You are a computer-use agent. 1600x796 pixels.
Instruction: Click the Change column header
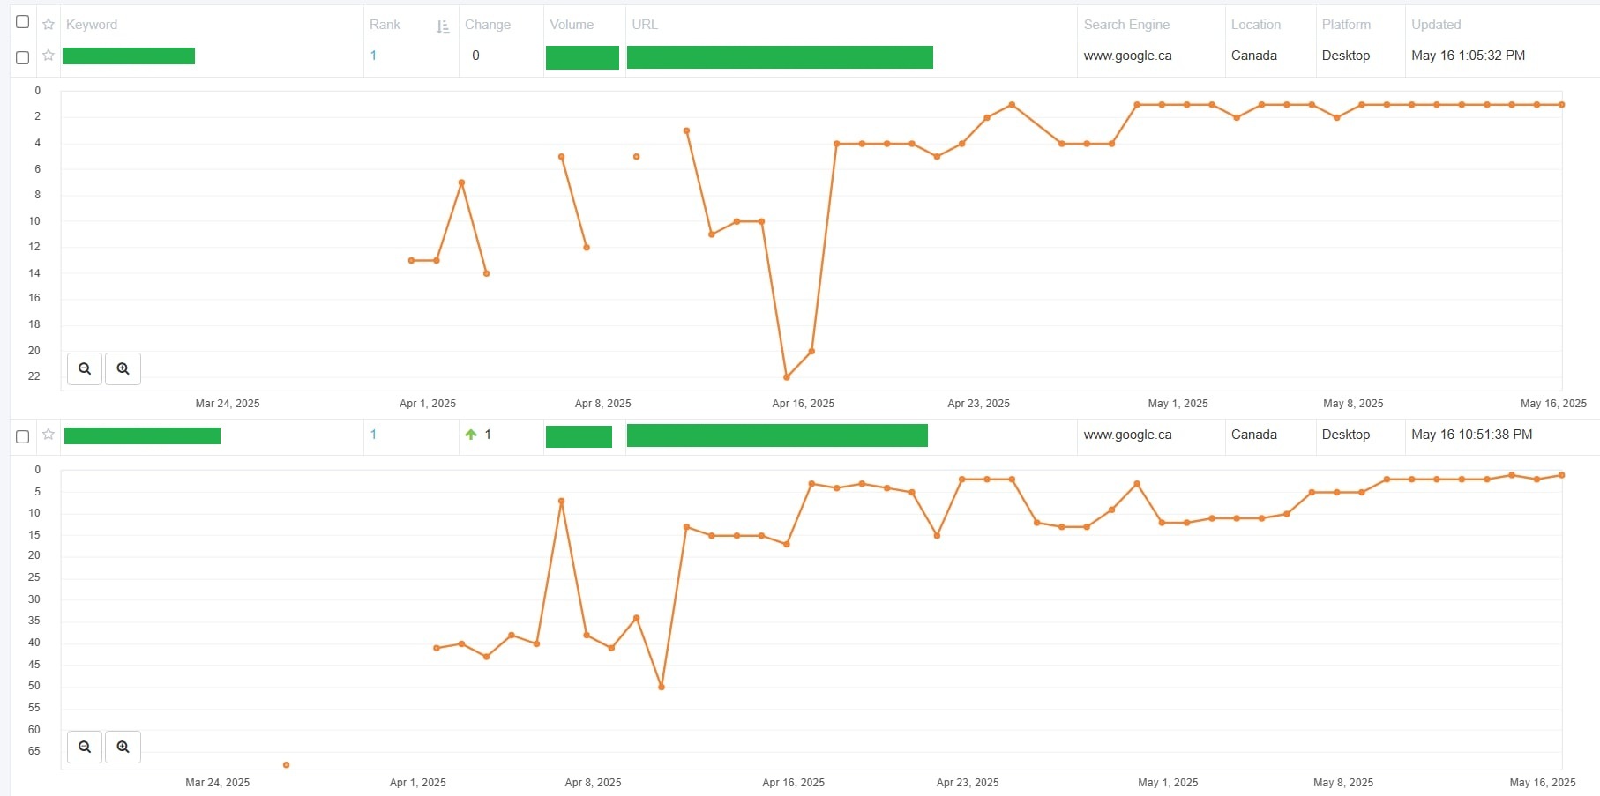tap(488, 25)
